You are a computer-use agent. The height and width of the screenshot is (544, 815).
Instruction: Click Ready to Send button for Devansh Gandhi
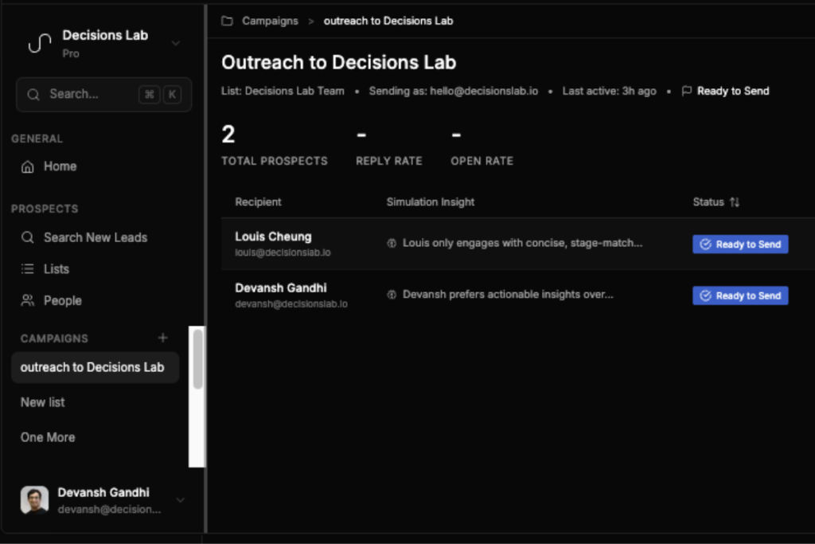pos(740,295)
